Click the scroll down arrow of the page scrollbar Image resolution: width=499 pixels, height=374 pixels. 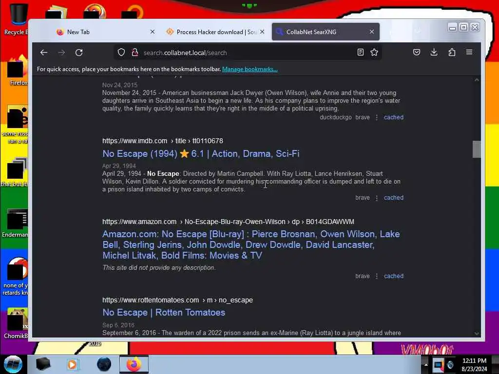(x=477, y=333)
